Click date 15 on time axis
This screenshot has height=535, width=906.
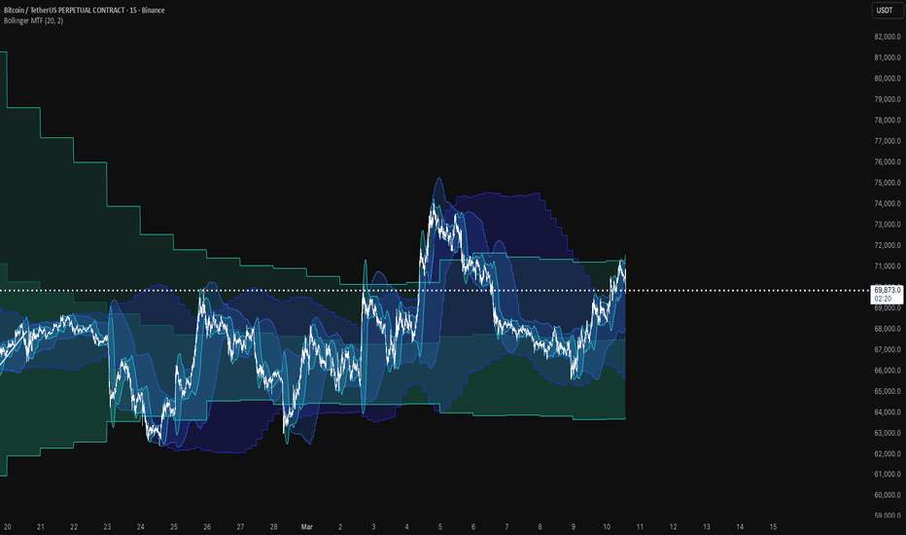[x=773, y=527]
